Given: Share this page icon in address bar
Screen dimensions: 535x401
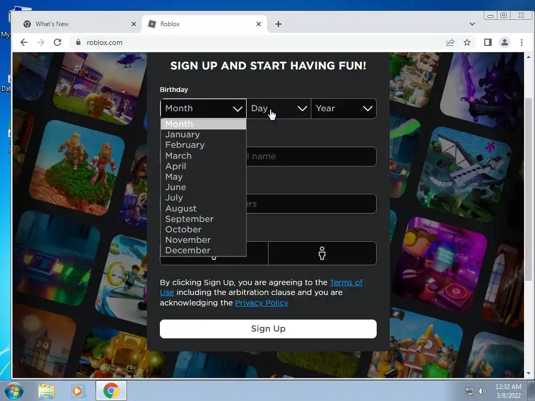Looking at the screenshot, I should click(x=450, y=42).
